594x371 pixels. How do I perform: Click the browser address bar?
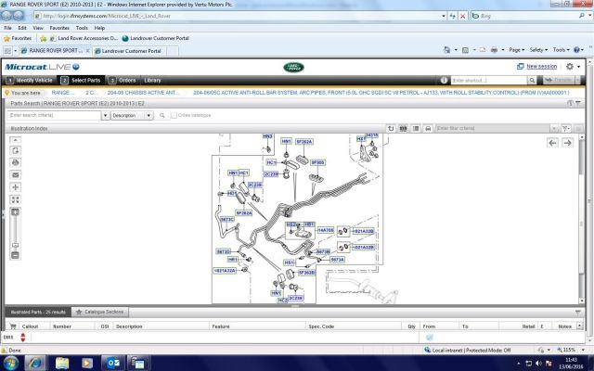[x=239, y=16]
